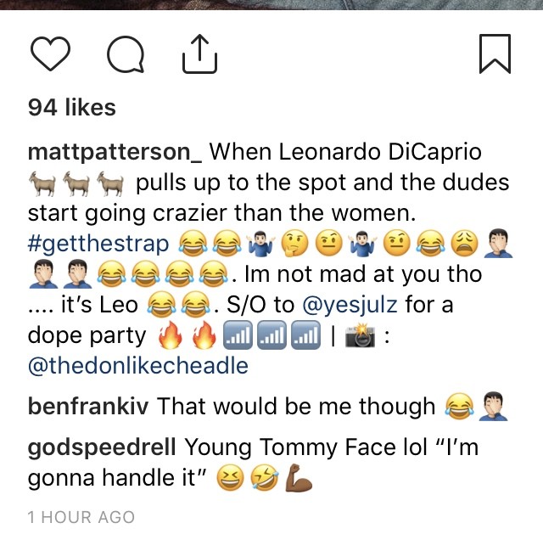View the 94 likes list
The height and width of the screenshot is (551, 543).
(x=72, y=107)
